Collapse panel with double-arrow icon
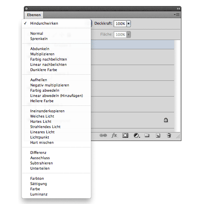 178,8
